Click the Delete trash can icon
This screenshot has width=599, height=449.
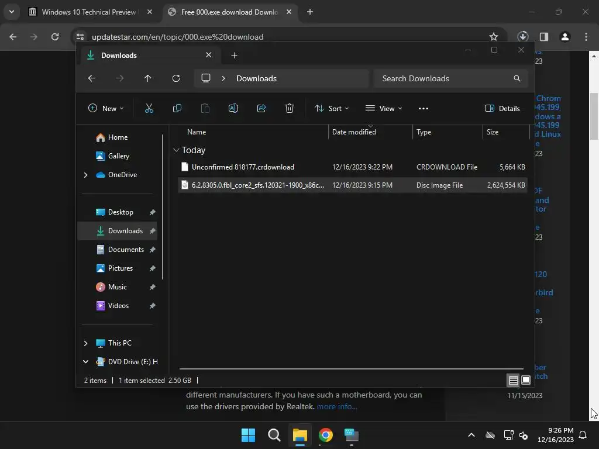click(290, 108)
